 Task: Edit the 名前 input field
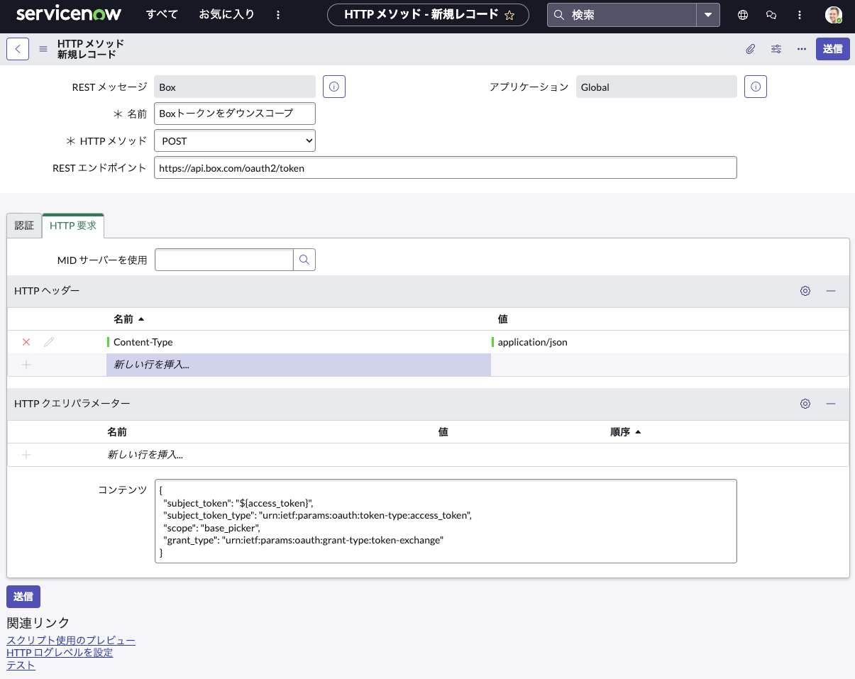[x=235, y=114]
